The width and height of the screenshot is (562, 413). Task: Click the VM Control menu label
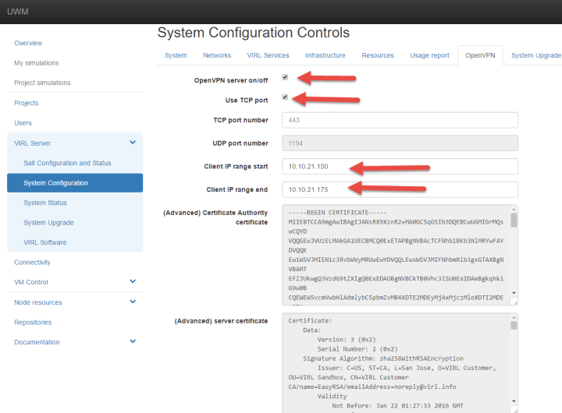(31, 282)
